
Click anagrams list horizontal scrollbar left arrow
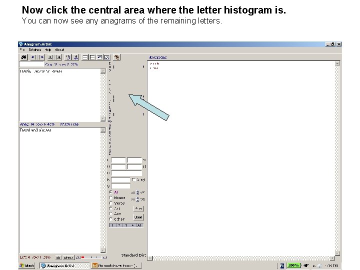(149, 258)
